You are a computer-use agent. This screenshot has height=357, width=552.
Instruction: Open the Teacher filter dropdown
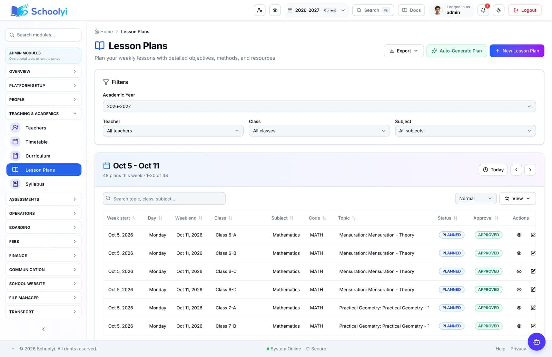click(x=173, y=131)
